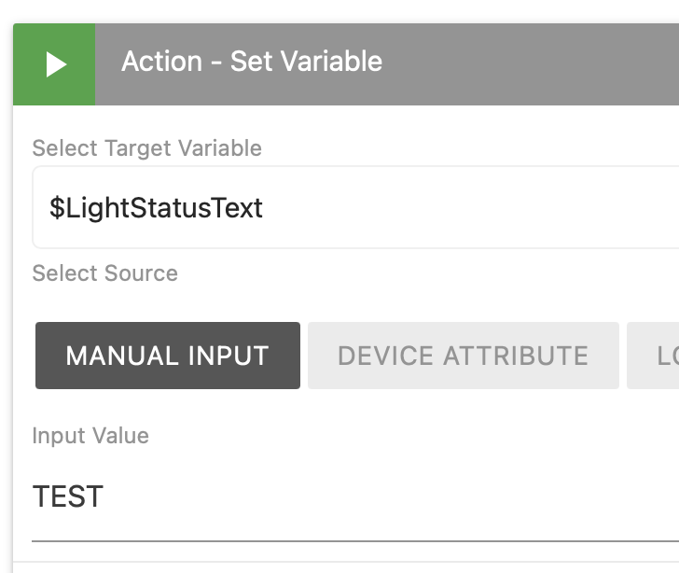Open the Select Target Variable dropdown
The image size is (679, 573).
point(354,207)
